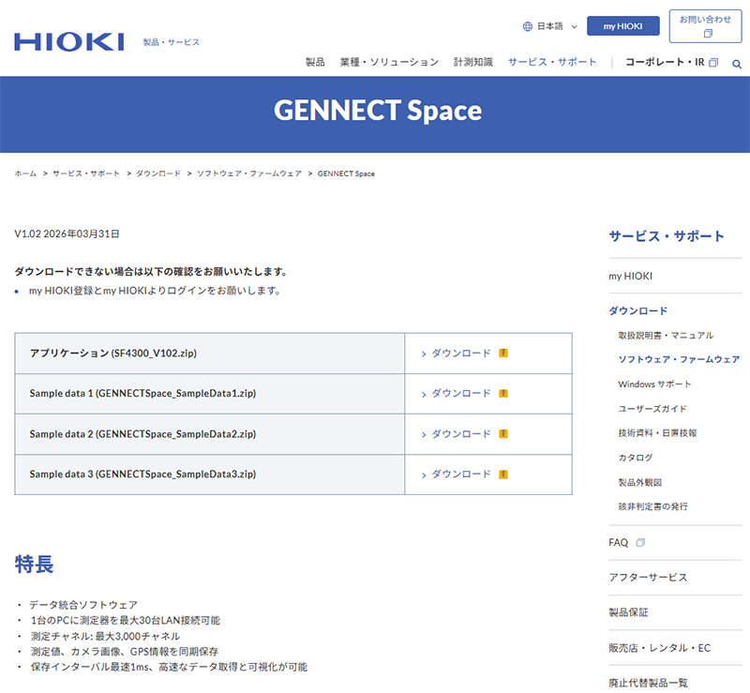The image size is (750, 693).
Task: Click the lock icon in Sample data 1 row
Action: pos(503,394)
